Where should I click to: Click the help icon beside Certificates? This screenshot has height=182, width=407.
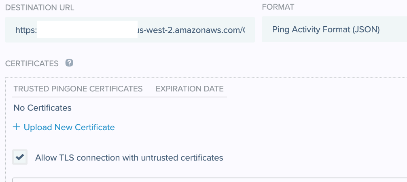pyautogui.click(x=69, y=63)
